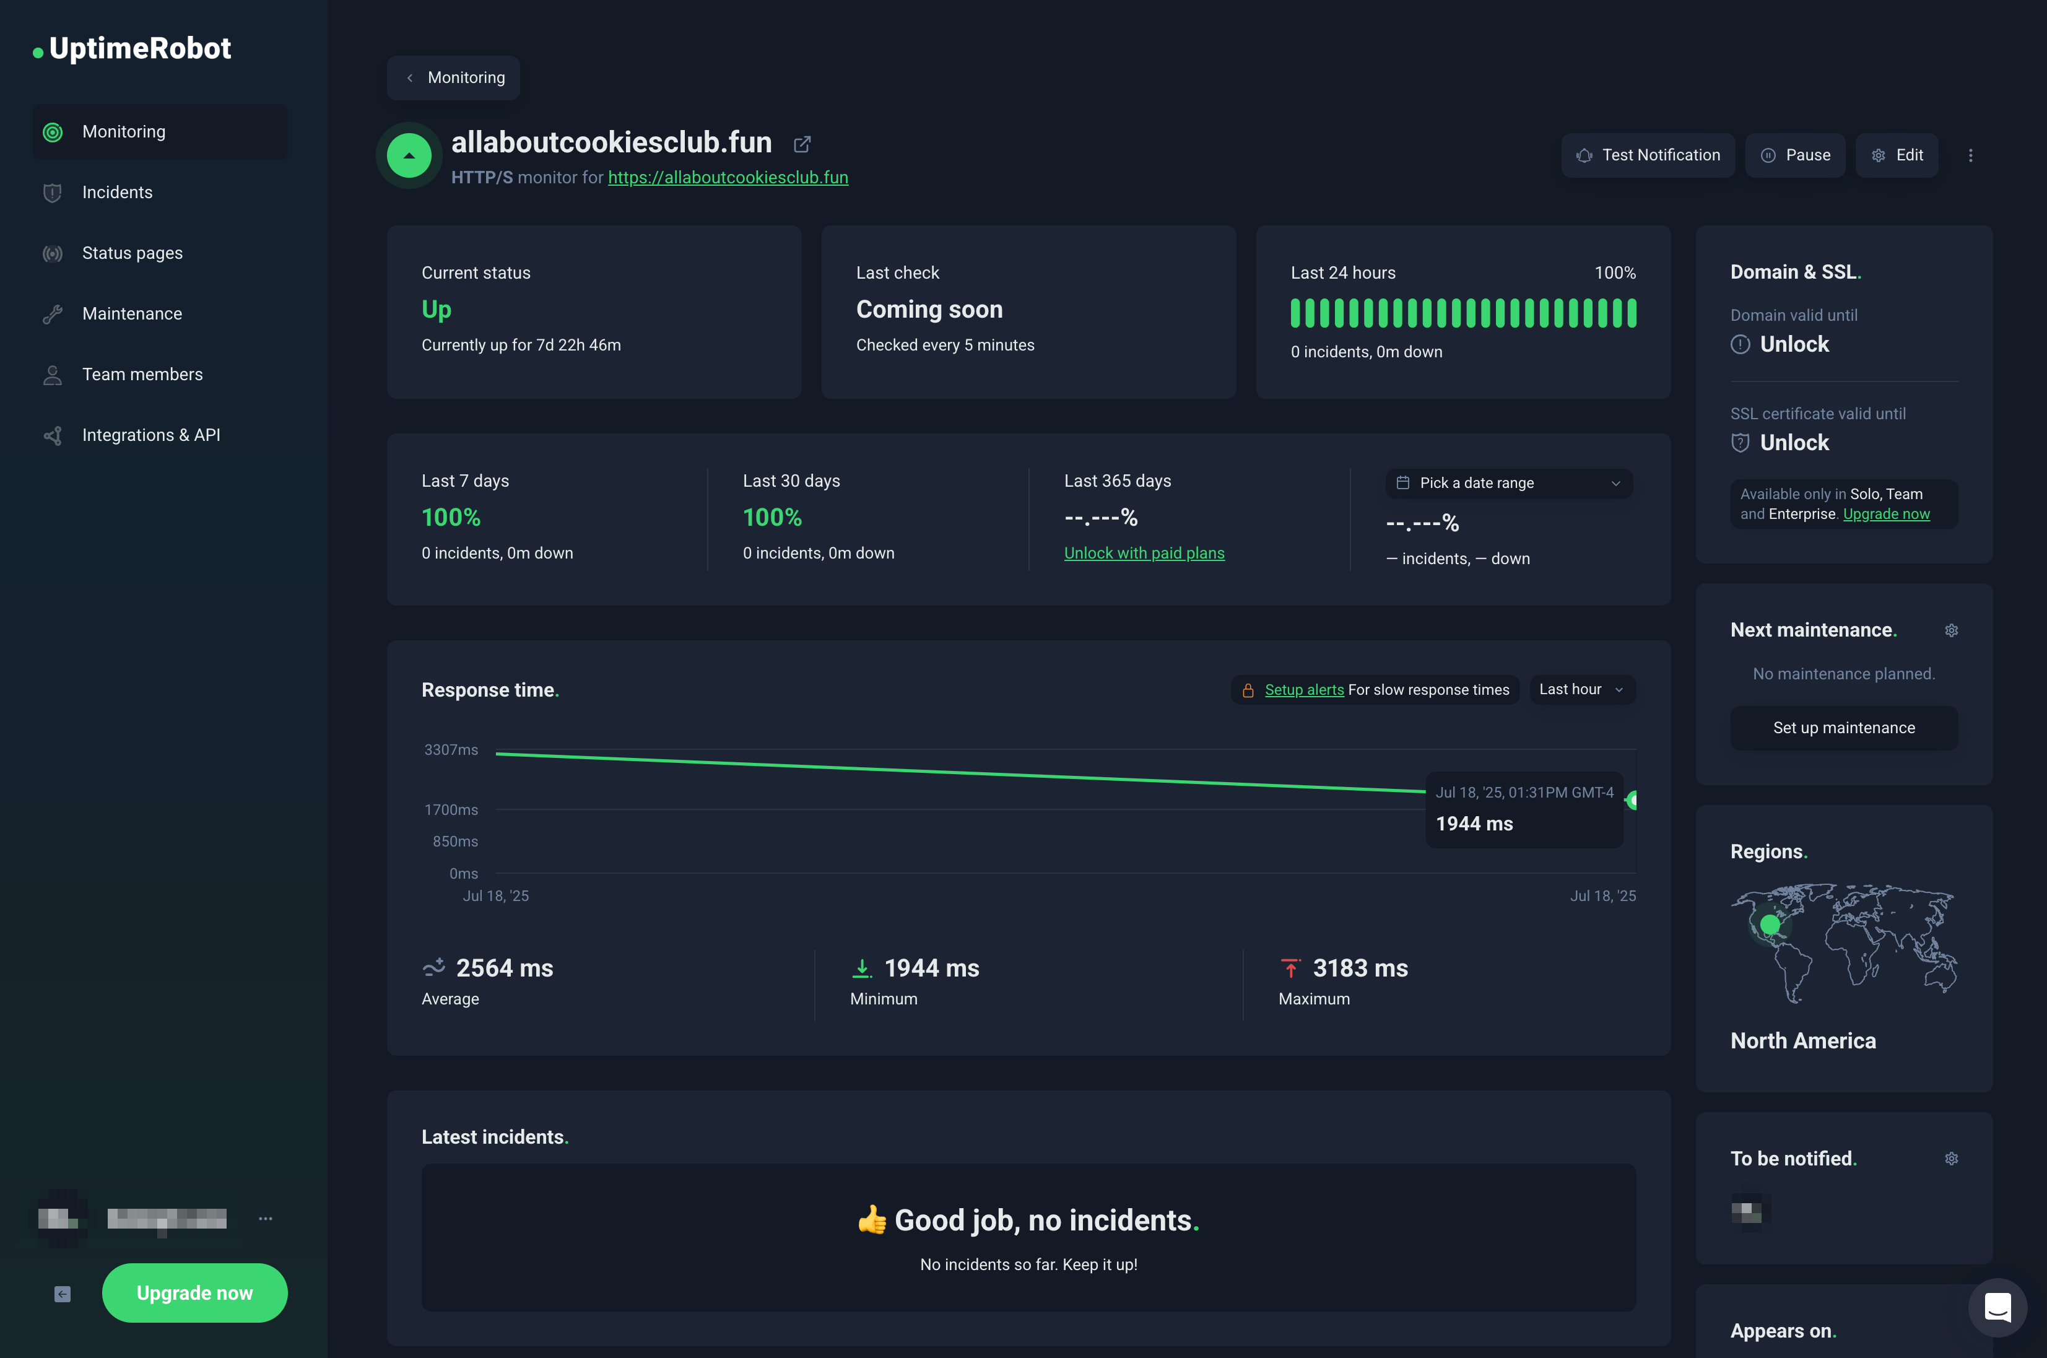Click the Last 30 days '100%' value
The image size is (2047, 1358).
click(x=771, y=517)
